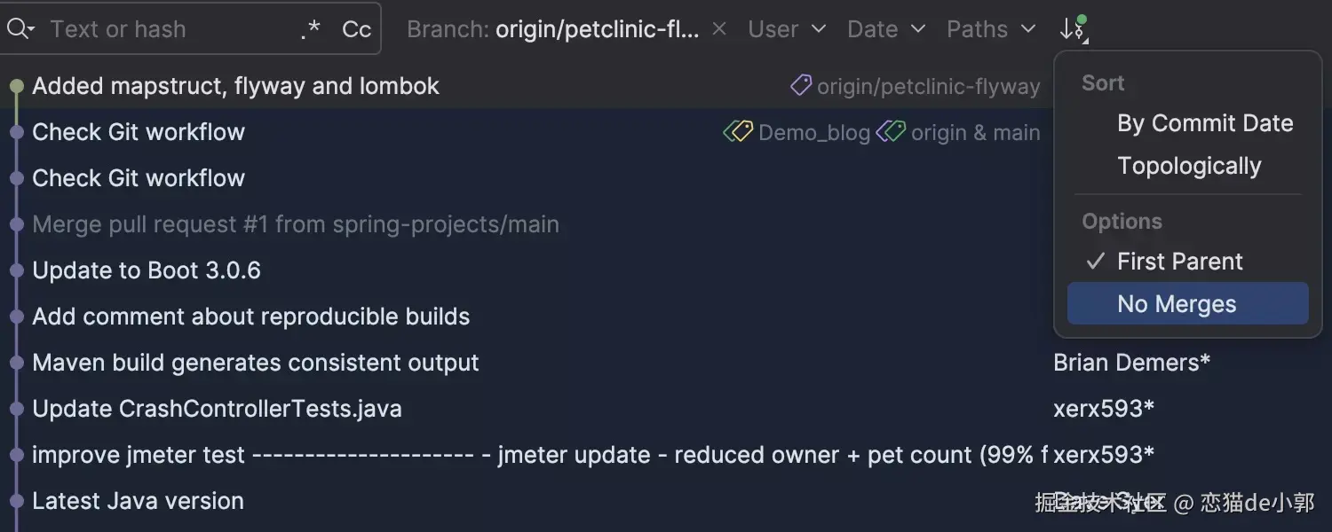Open the sort and graph options icon

pos(1073,29)
